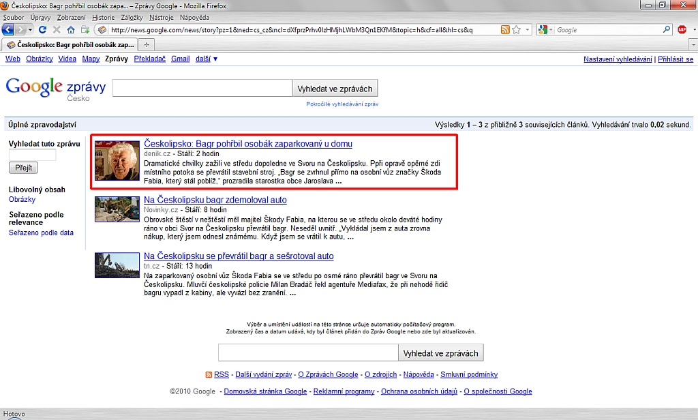Click the new-tab bookmark folder toolbar icon
698x420 pixels.
85,30
